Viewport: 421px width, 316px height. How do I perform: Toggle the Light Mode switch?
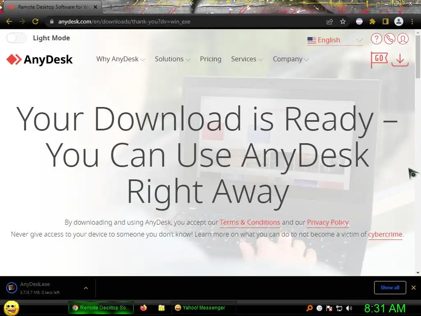click(16, 38)
